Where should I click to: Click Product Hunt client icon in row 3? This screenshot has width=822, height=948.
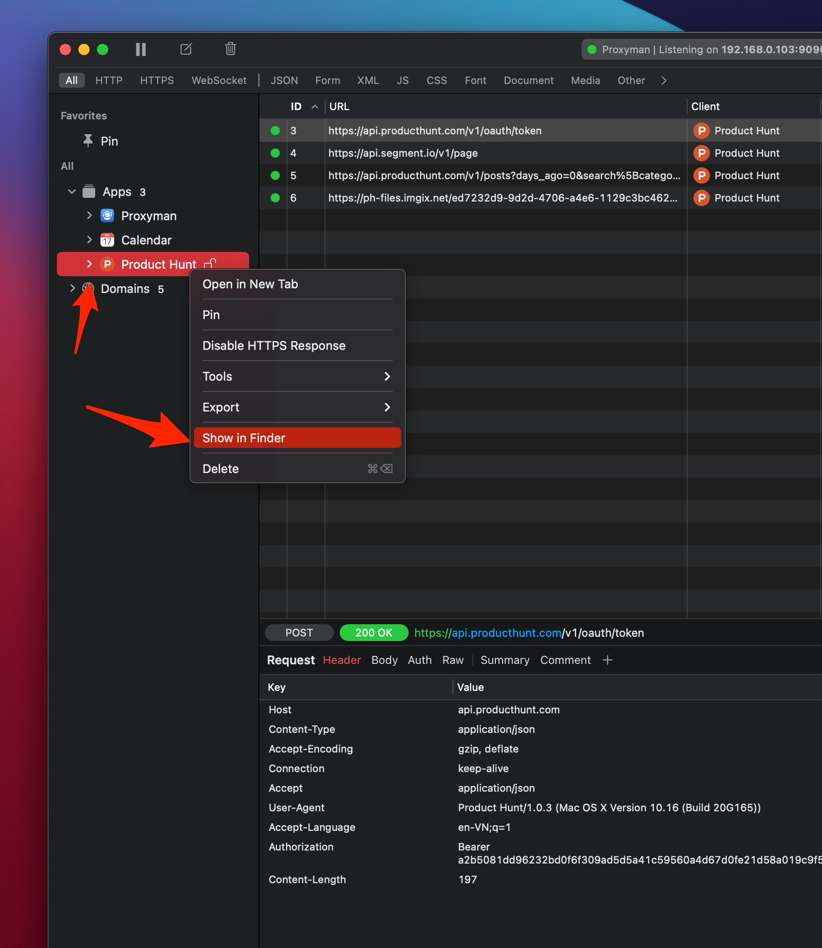point(701,131)
